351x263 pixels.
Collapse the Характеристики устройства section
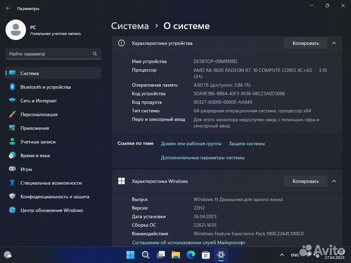tap(334, 43)
